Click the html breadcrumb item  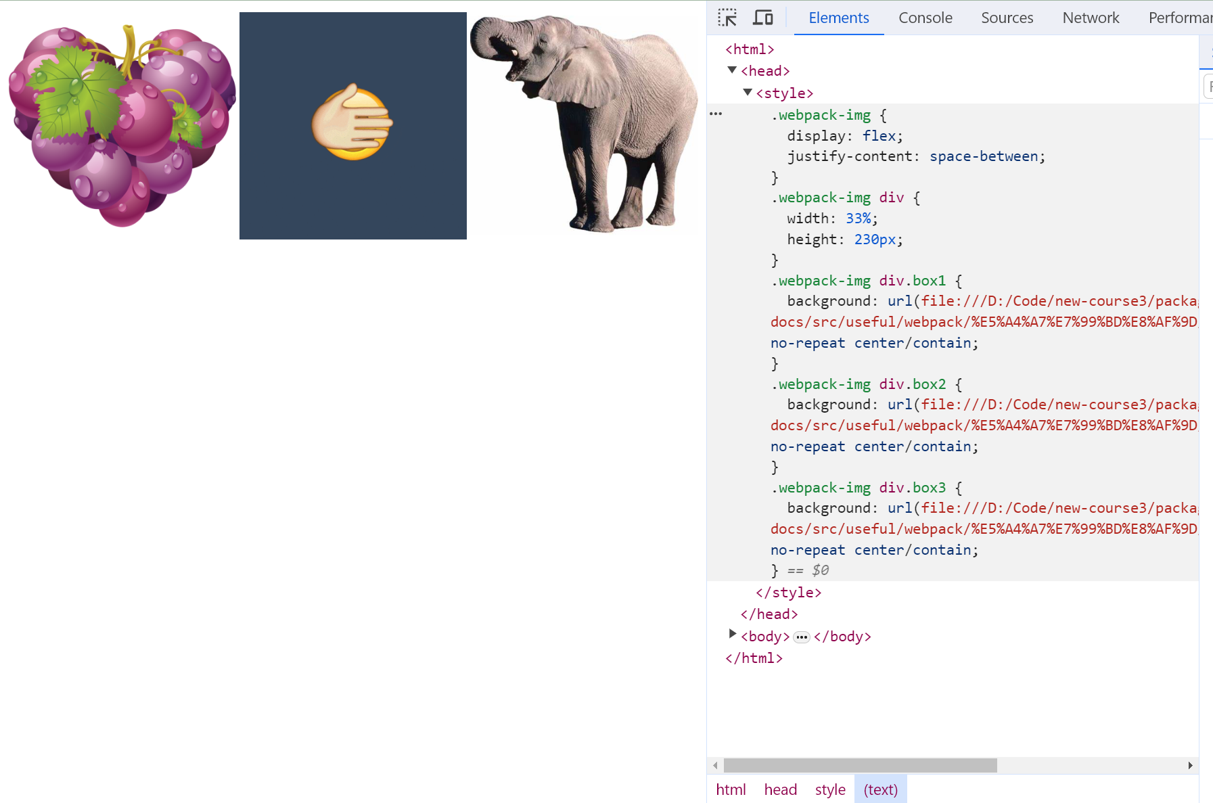(x=731, y=789)
